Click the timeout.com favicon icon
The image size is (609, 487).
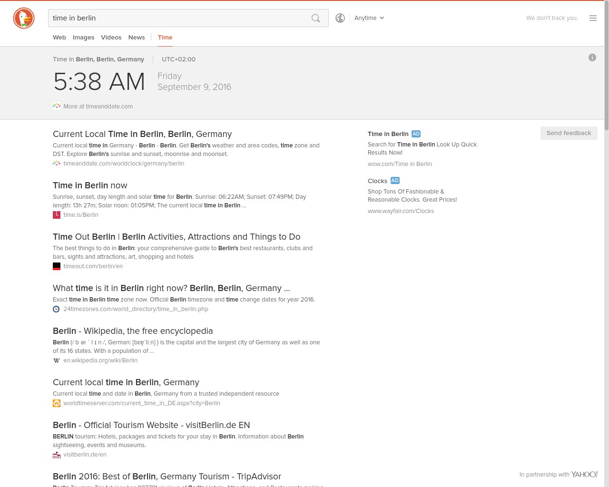tap(57, 266)
